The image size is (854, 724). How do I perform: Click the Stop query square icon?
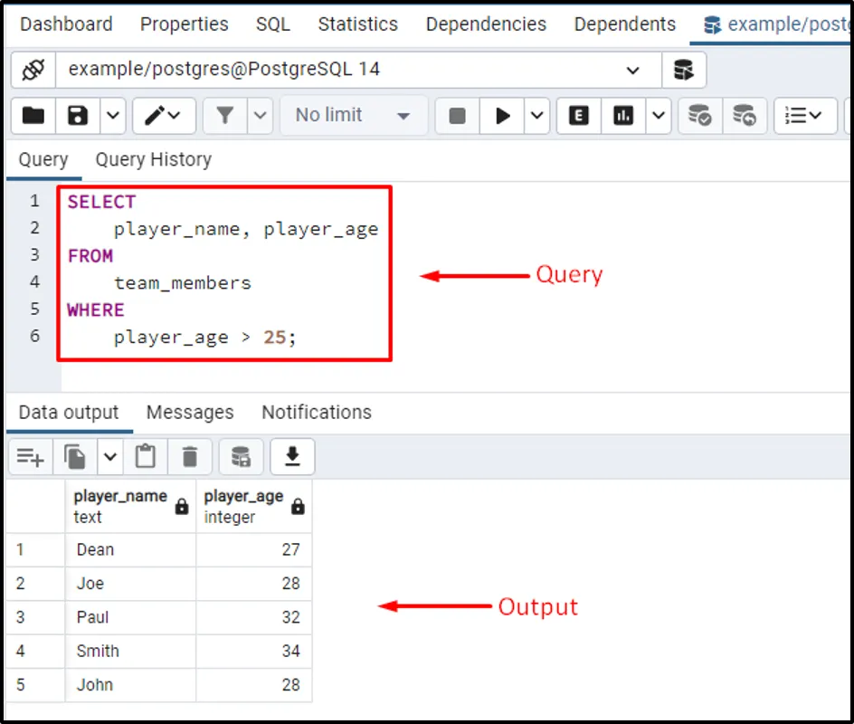click(x=458, y=115)
